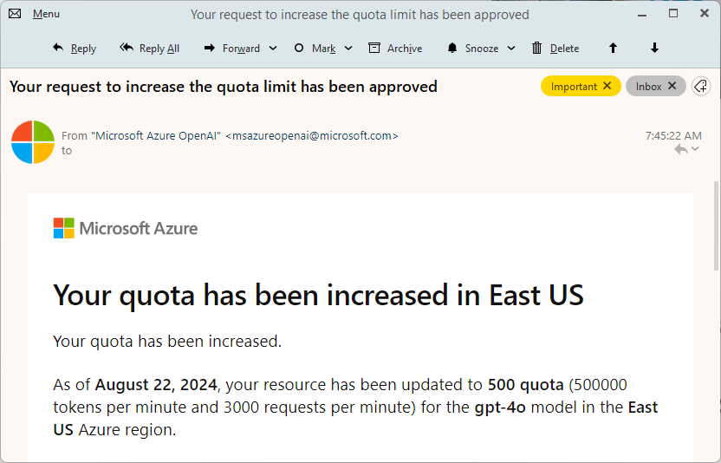
Task: Expand the Snooze dropdown chevron
Action: click(511, 49)
